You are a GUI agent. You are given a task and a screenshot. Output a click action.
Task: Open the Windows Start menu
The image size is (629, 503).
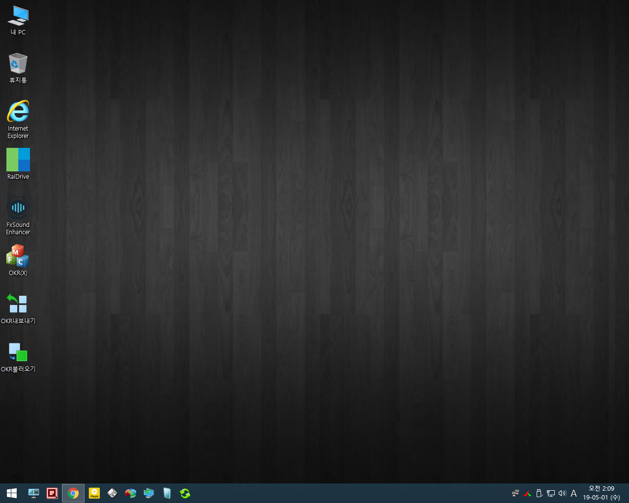(x=12, y=493)
